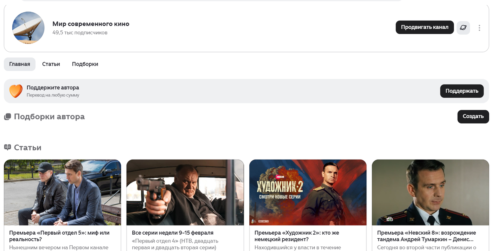Open the Художник 2 poster thumbnail

click(308, 192)
